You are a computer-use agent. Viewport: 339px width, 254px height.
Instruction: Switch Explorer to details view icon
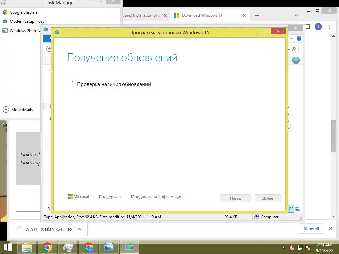tap(291, 209)
